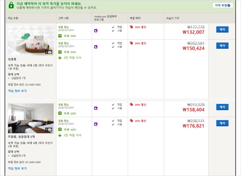This screenshot has width=241, height=176.
Task: Click the breakfast cup icon in twin room rate
Action: coord(60,135)
